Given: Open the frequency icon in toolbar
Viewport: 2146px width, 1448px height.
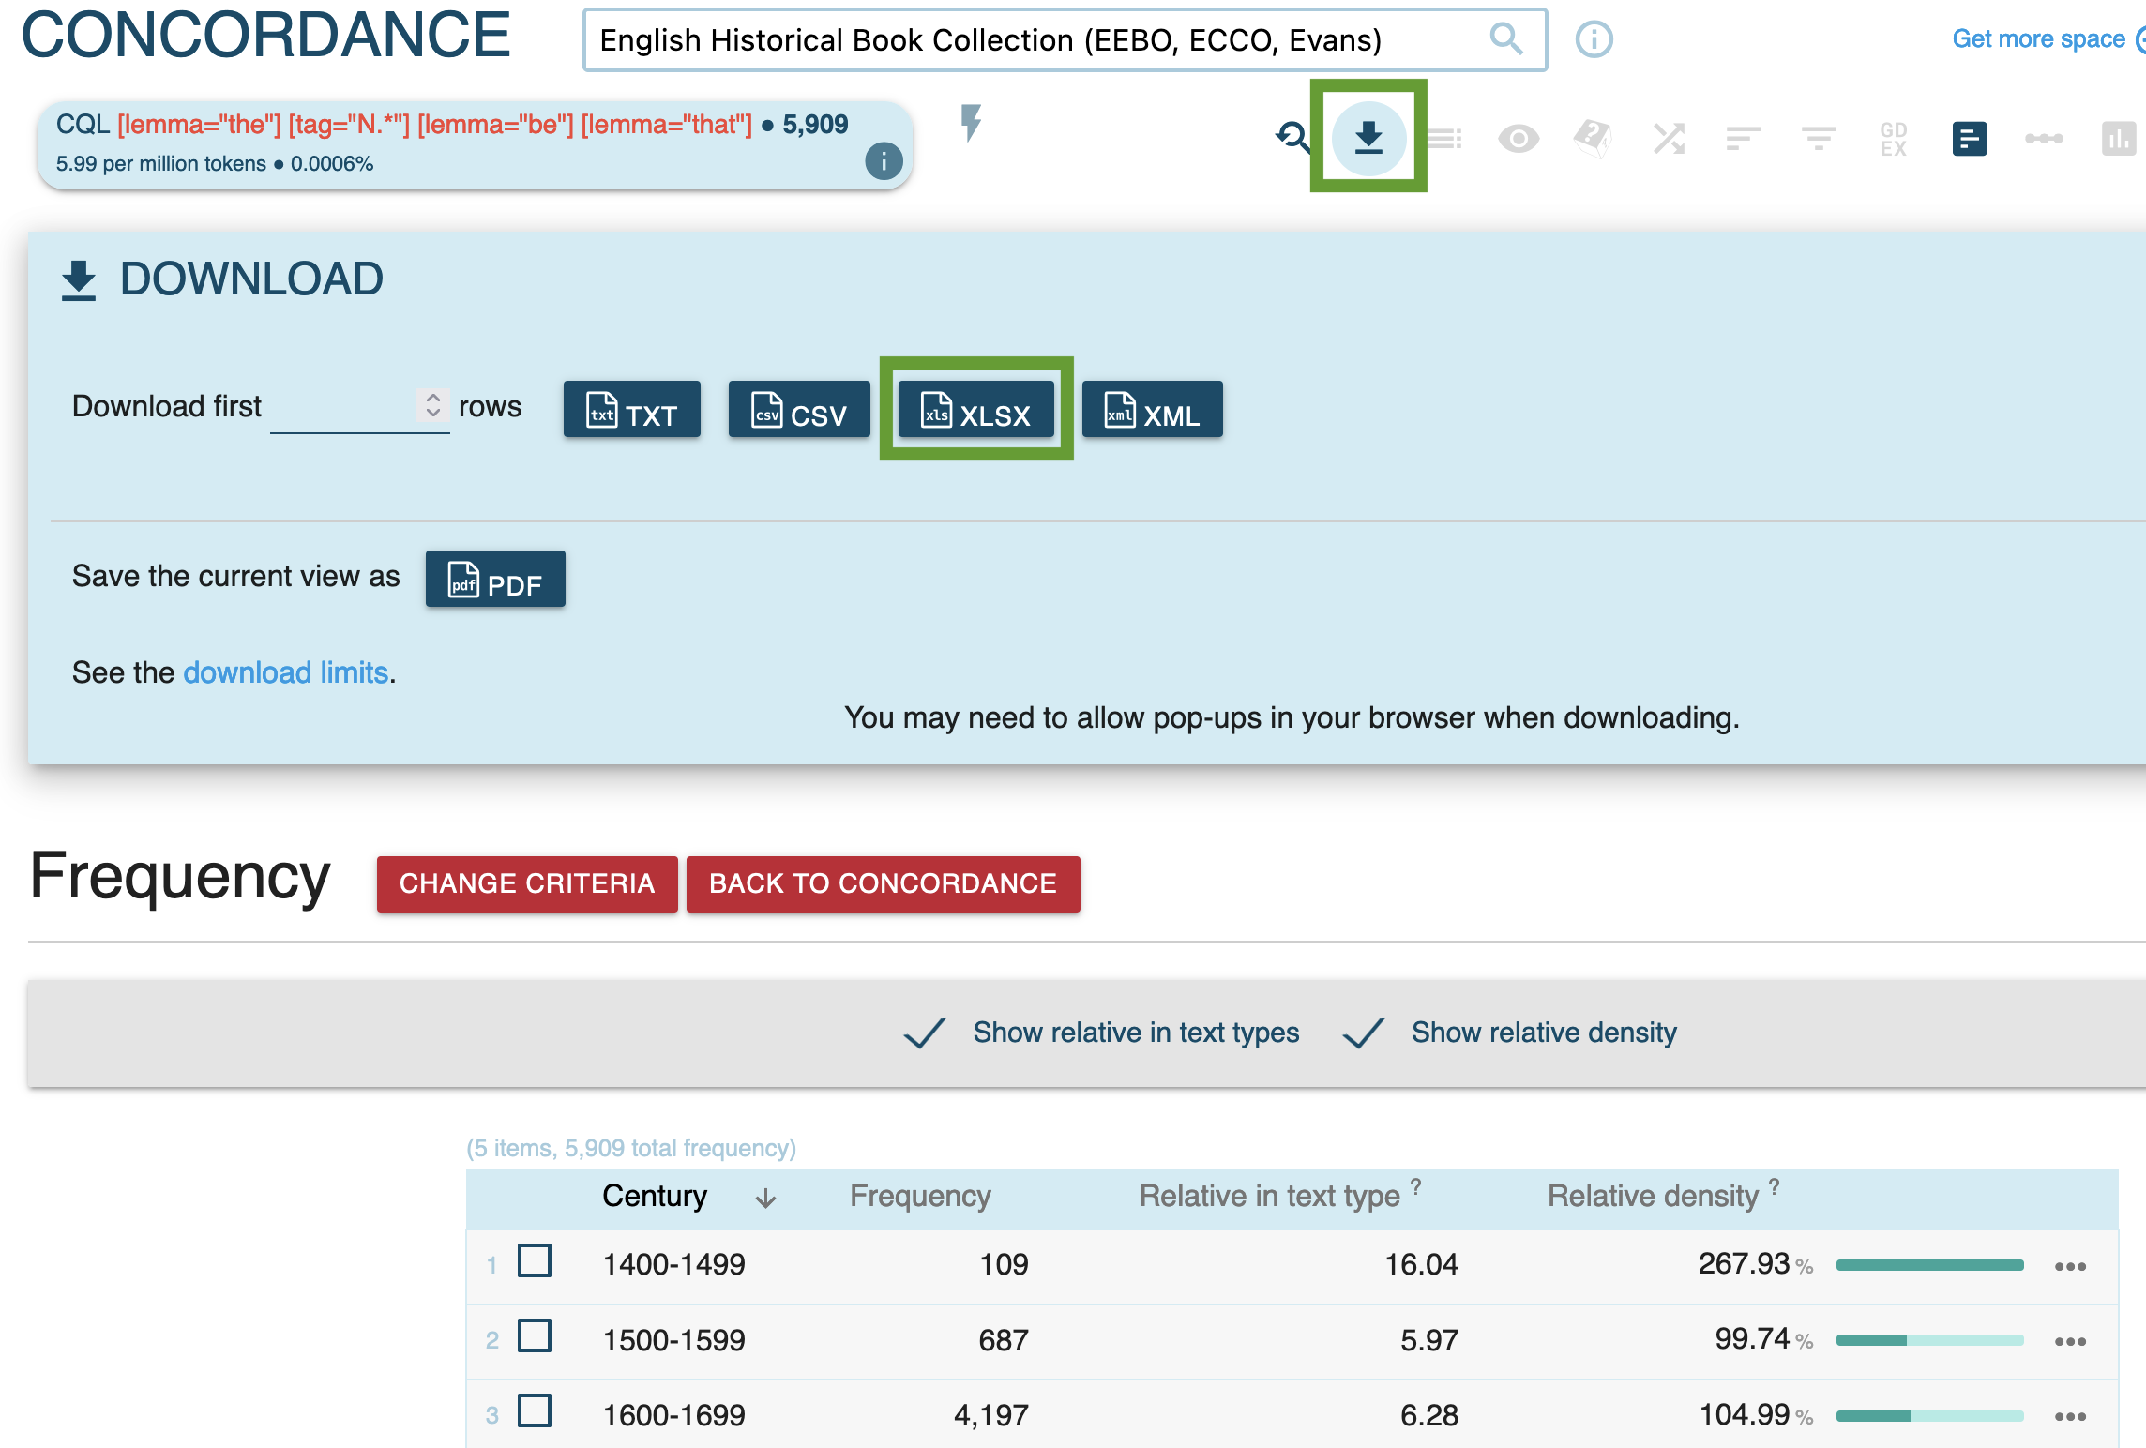Looking at the screenshot, I should pos(1969,139).
